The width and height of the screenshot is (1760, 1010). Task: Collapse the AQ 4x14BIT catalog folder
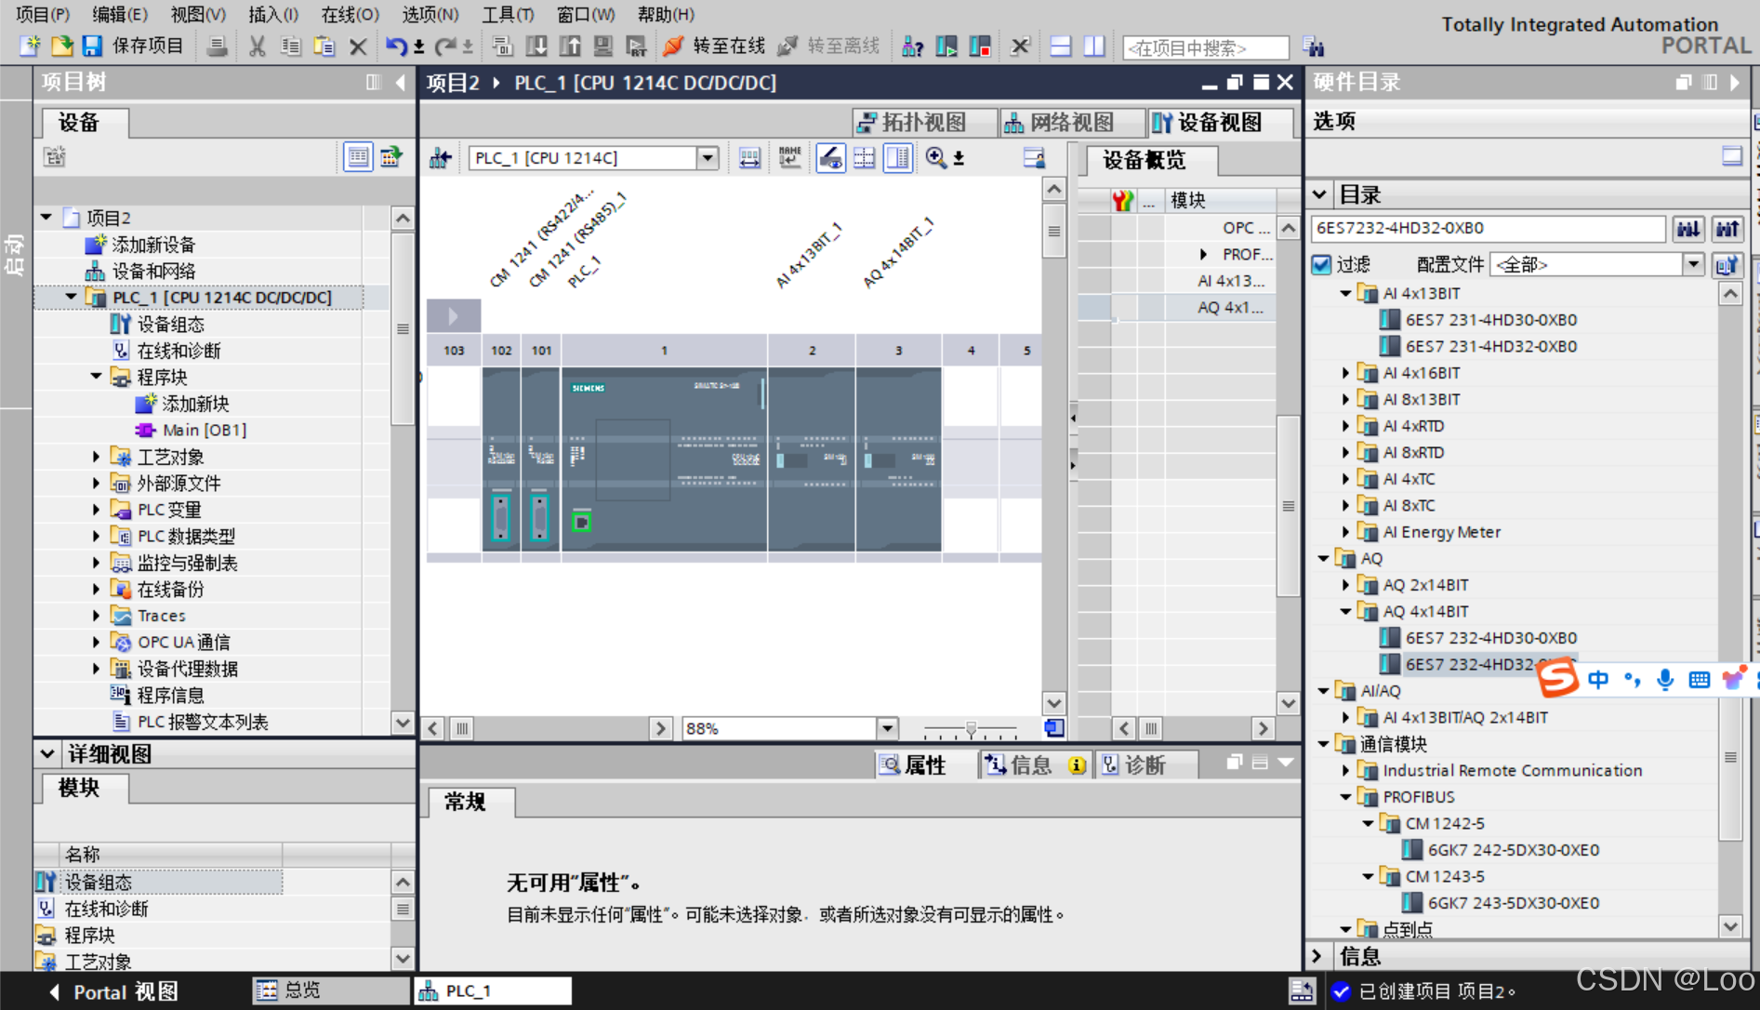pyautogui.click(x=1345, y=612)
